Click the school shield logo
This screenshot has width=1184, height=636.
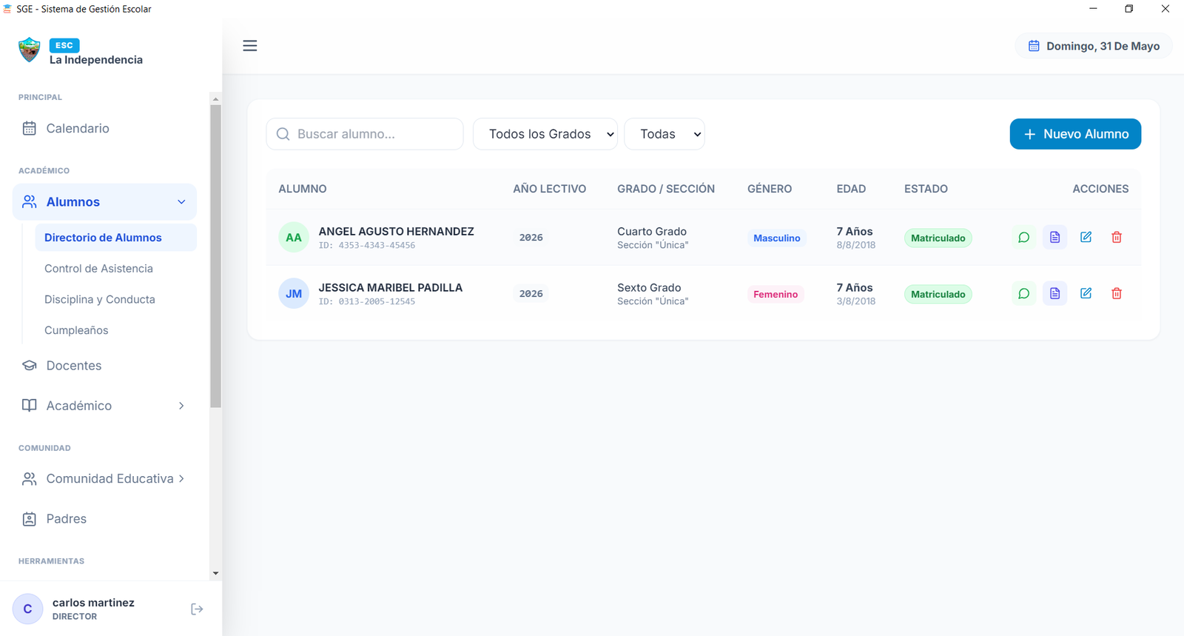pyautogui.click(x=30, y=50)
